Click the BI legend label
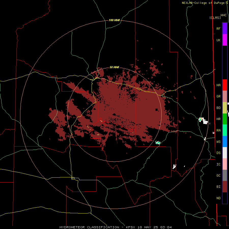This screenshot has height=229, width=229. point(218,187)
